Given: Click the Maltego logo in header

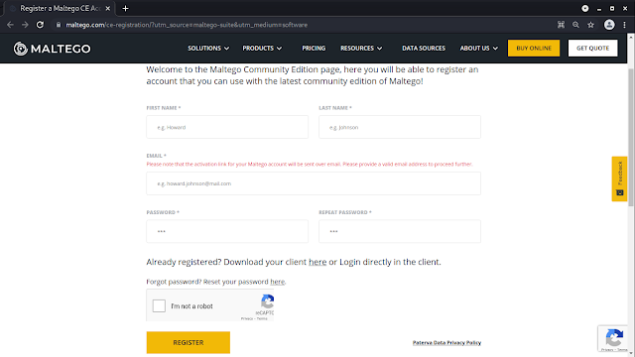Looking at the screenshot, I should tap(52, 49).
